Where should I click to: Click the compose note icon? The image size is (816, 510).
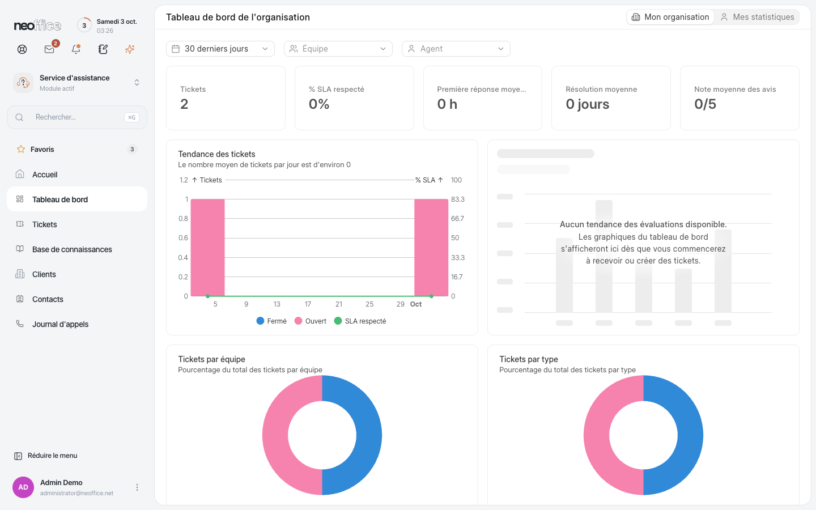click(103, 49)
